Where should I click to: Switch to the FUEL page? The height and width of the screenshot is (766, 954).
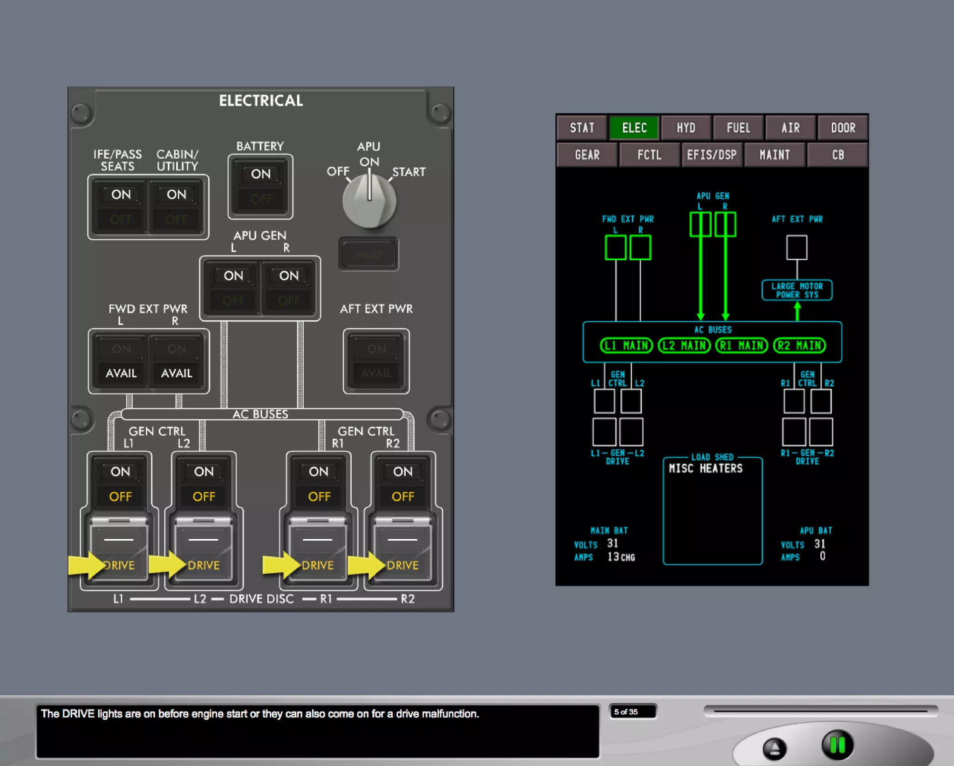point(738,128)
